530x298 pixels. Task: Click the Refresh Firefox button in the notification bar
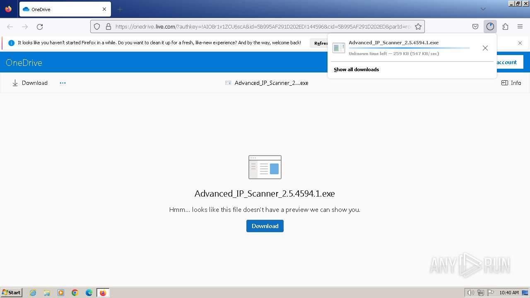click(319, 43)
